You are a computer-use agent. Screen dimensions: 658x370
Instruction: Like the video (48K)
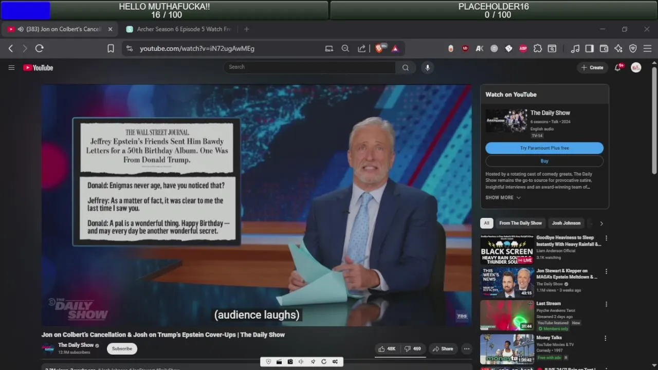[x=387, y=348]
